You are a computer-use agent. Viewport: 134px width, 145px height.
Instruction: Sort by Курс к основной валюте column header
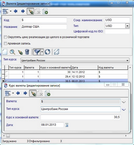coord(55,68)
